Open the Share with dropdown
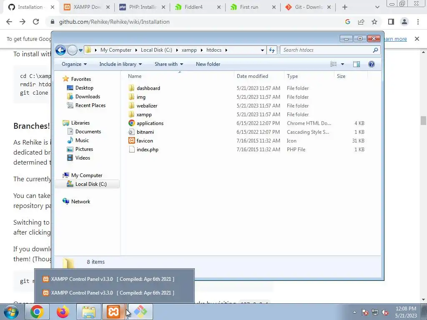This screenshot has height=320, width=427. click(168, 64)
